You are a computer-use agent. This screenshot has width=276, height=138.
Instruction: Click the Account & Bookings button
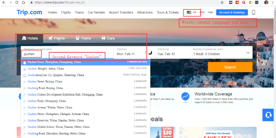tap(232, 13)
